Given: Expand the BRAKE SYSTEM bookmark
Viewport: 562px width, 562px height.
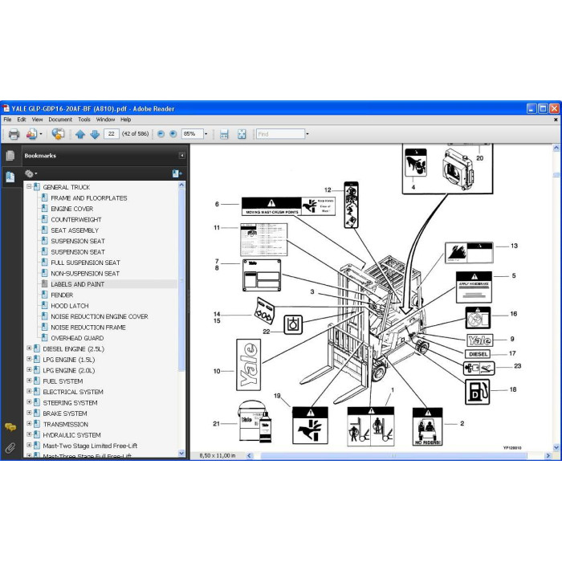Looking at the screenshot, I should 29,413.
